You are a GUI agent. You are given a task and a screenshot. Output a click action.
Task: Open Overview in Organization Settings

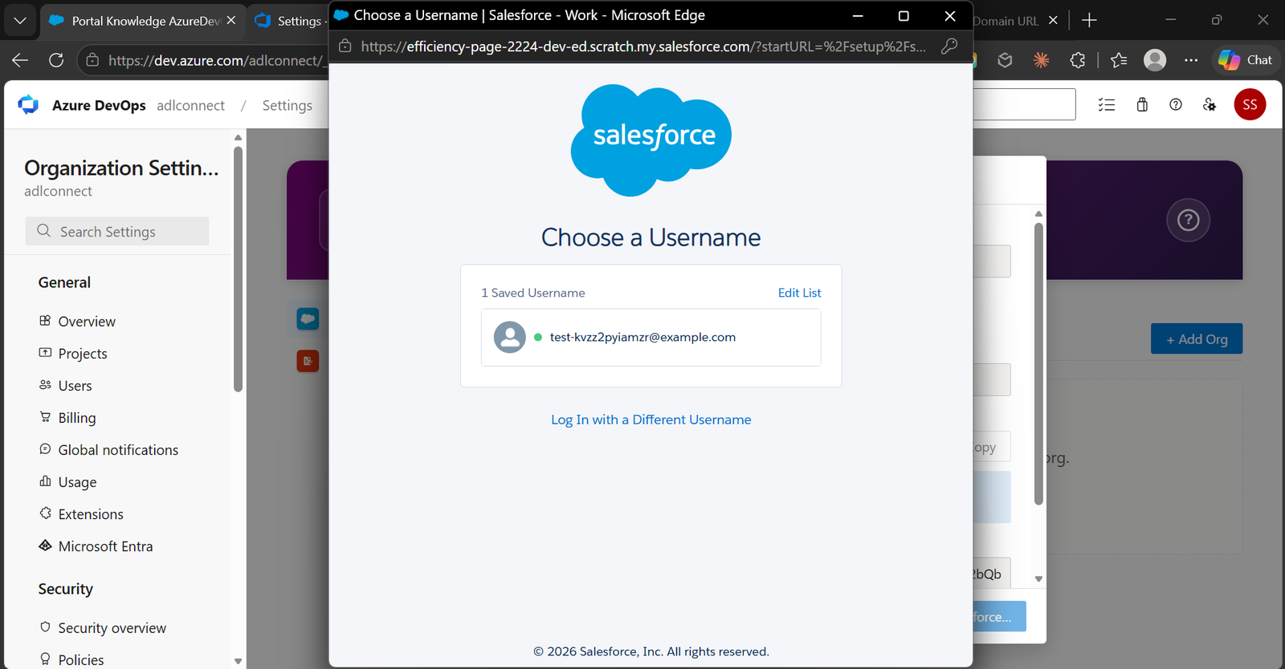coord(87,321)
